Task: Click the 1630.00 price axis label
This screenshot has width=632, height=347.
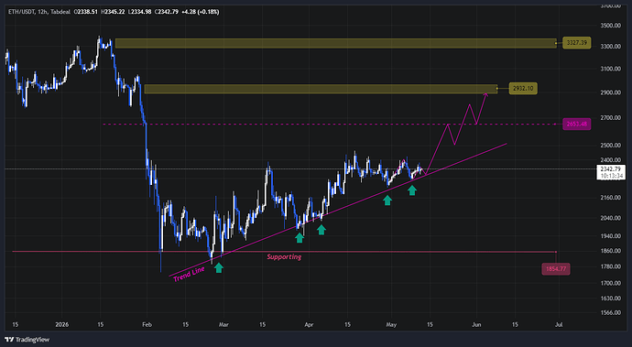Action: pyautogui.click(x=611, y=298)
